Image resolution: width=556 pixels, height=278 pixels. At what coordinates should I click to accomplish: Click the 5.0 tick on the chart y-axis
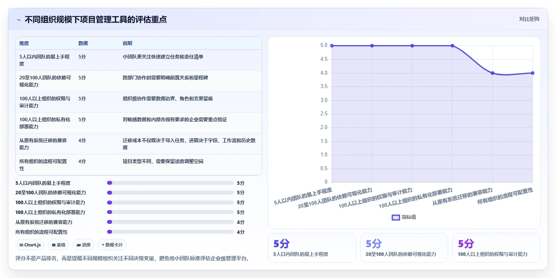tap(324, 45)
